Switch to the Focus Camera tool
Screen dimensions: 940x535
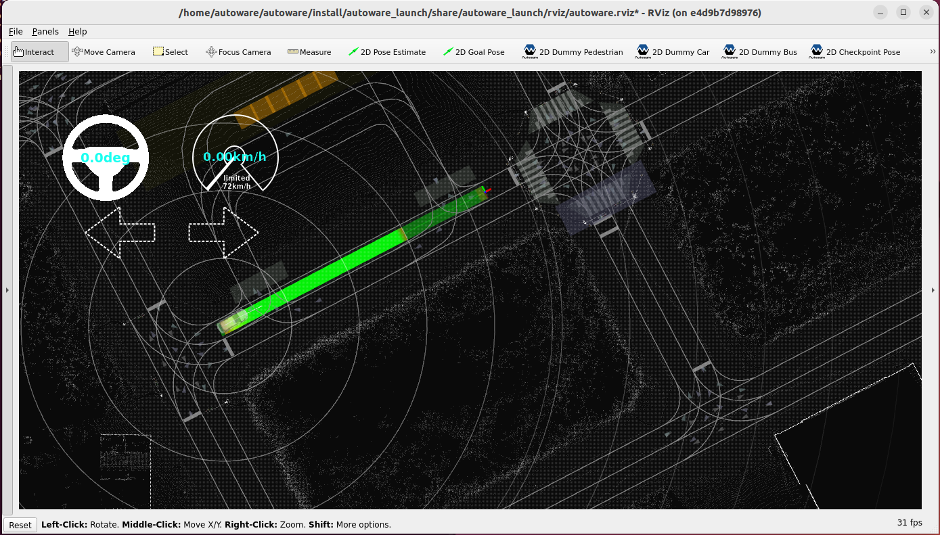coord(238,51)
